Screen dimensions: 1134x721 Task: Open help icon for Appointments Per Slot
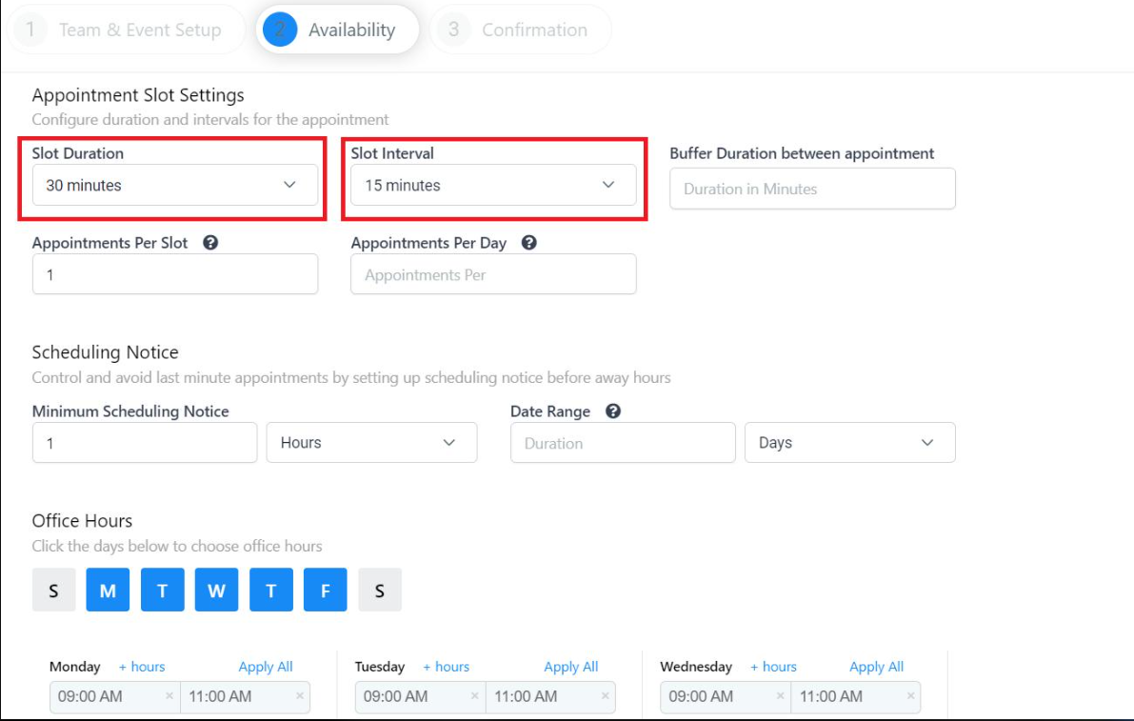tap(210, 243)
